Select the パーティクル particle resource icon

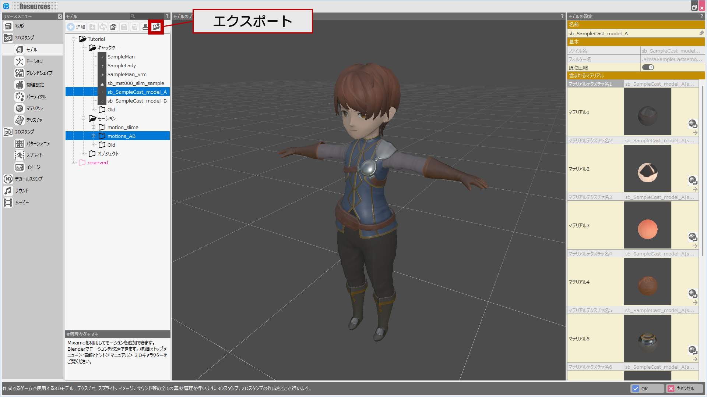[20, 97]
